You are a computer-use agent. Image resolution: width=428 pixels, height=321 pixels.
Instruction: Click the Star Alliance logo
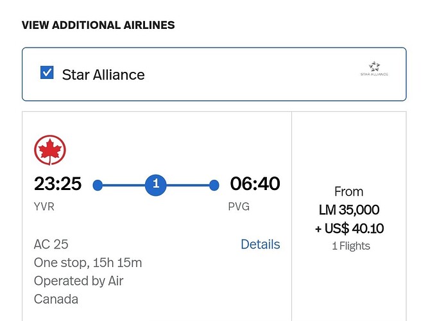374,69
